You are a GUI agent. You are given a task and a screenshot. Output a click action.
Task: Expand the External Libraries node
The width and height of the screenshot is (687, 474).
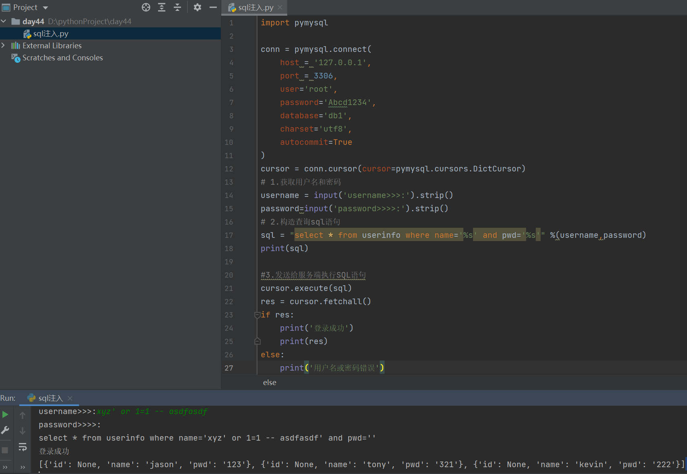click(4, 45)
